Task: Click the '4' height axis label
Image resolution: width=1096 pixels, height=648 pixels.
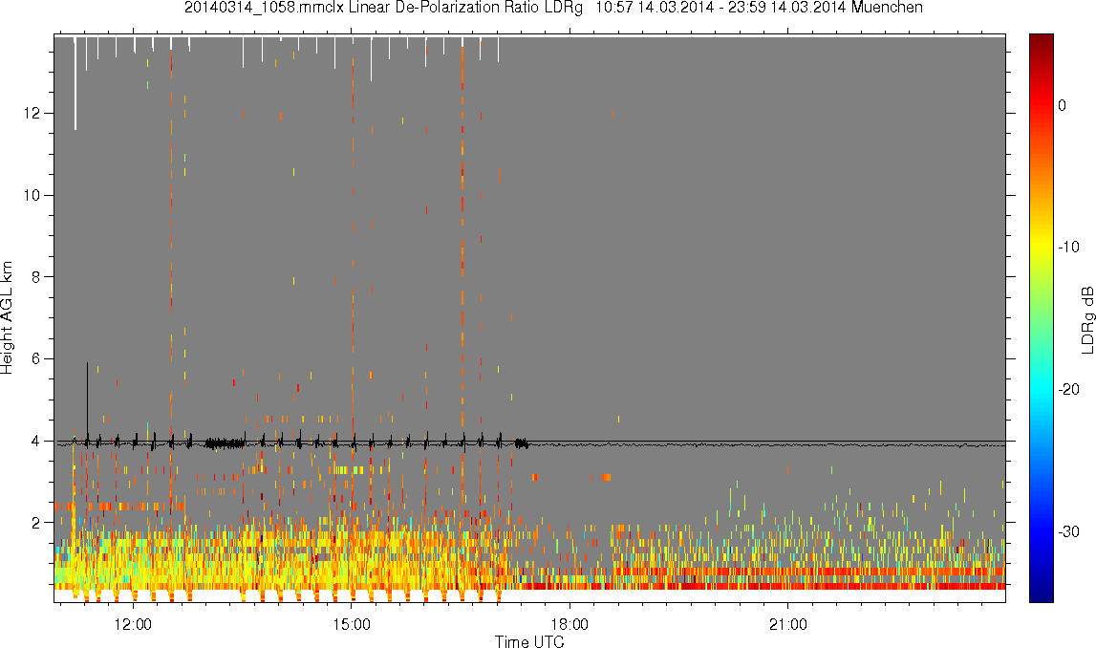Action: 35,442
